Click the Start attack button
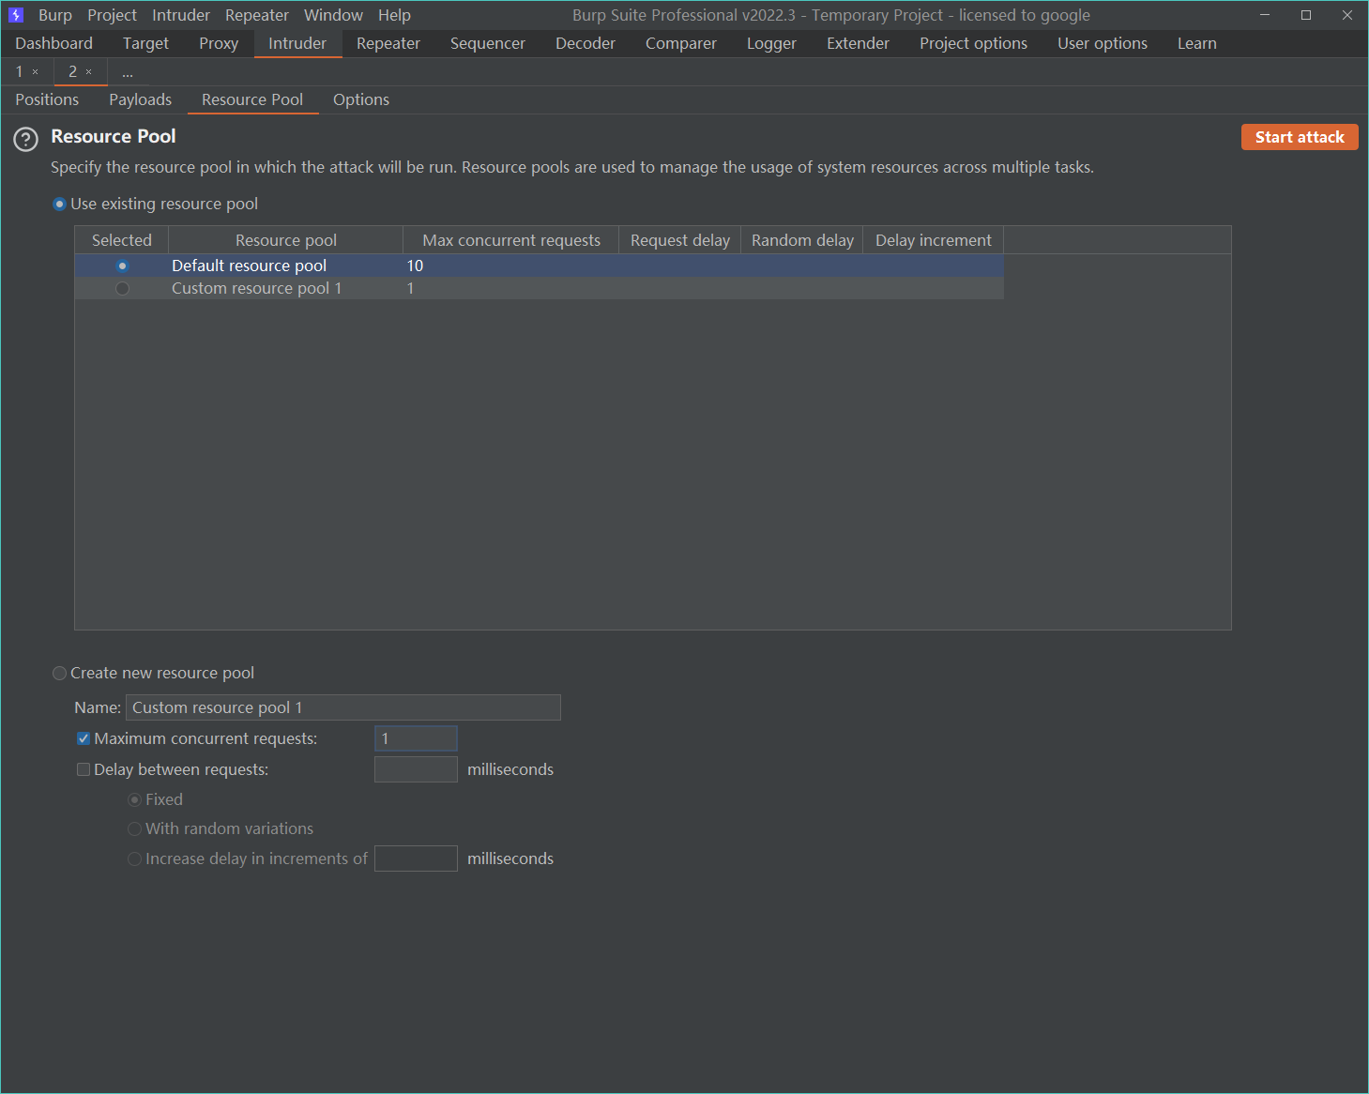This screenshot has height=1094, width=1369. 1300,137
